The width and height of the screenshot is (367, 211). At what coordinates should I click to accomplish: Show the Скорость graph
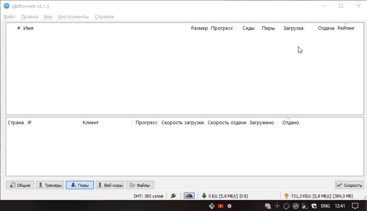click(349, 185)
